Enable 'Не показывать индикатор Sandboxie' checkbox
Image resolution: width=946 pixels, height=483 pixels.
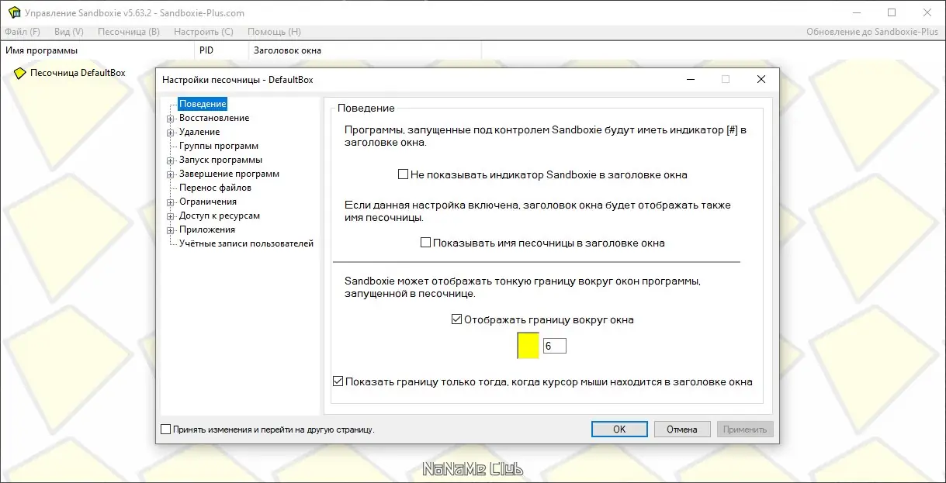coord(403,174)
